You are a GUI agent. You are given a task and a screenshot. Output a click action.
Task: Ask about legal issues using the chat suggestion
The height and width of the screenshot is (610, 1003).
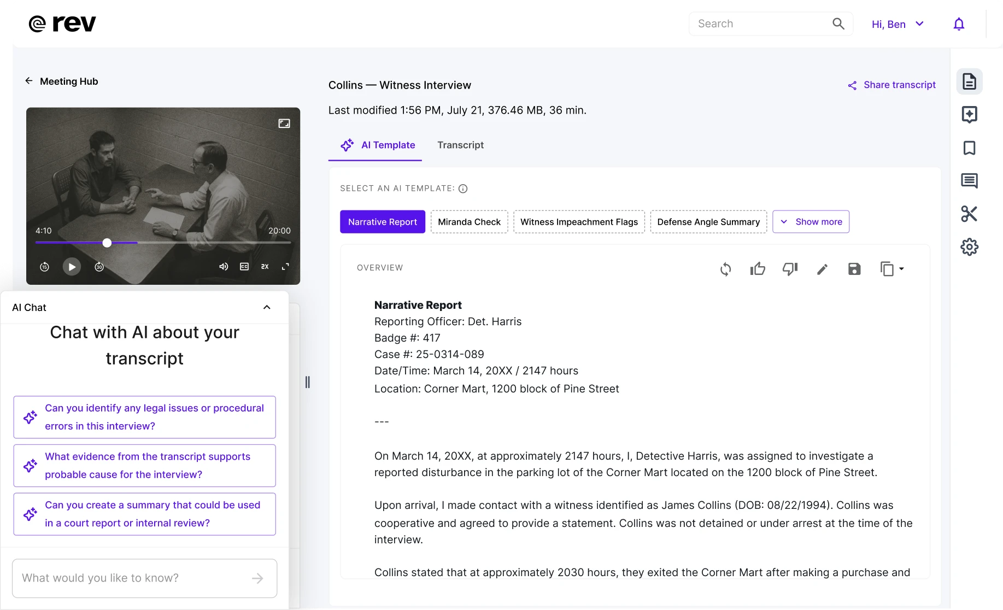144,417
